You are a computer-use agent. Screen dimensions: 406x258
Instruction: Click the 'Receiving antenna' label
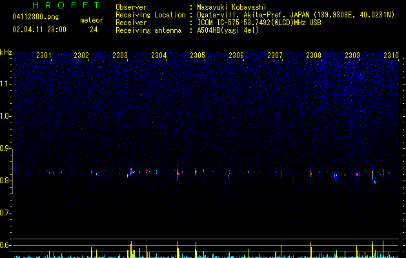pos(148,30)
